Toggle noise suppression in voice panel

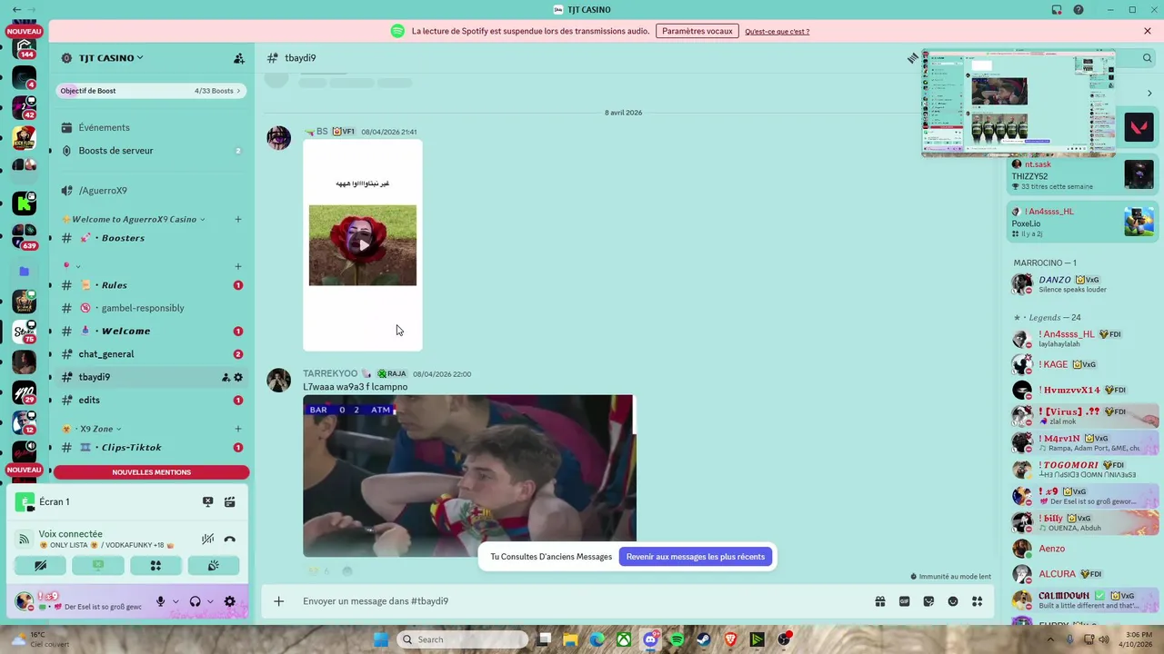click(x=207, y=539)
